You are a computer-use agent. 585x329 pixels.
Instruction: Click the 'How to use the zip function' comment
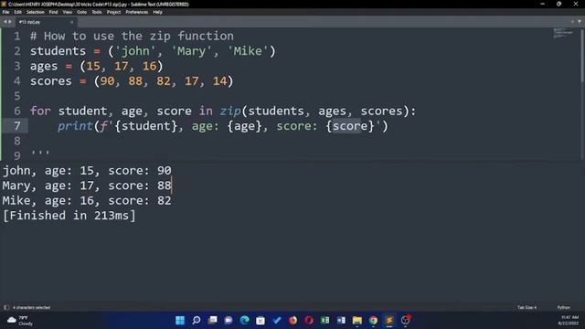pos(138,37)
